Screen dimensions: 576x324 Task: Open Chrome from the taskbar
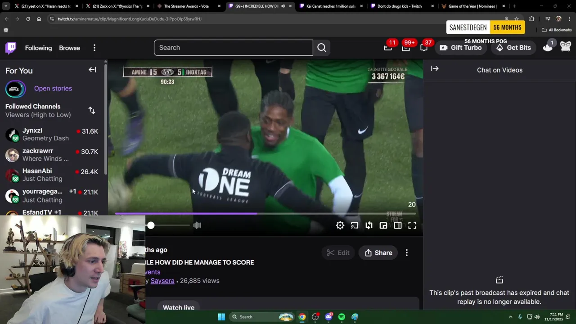pos(302,317)
